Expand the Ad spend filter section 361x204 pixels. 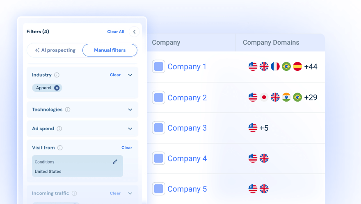[x=130, y=129]
